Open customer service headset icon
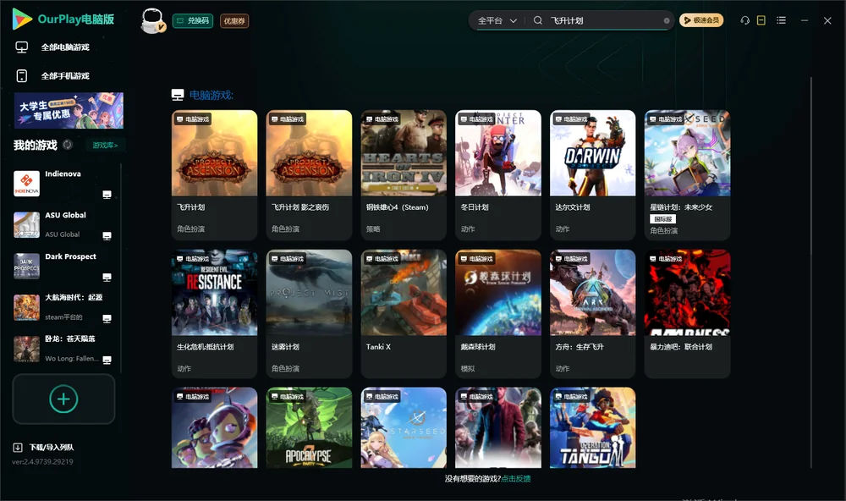 [744, 20]
